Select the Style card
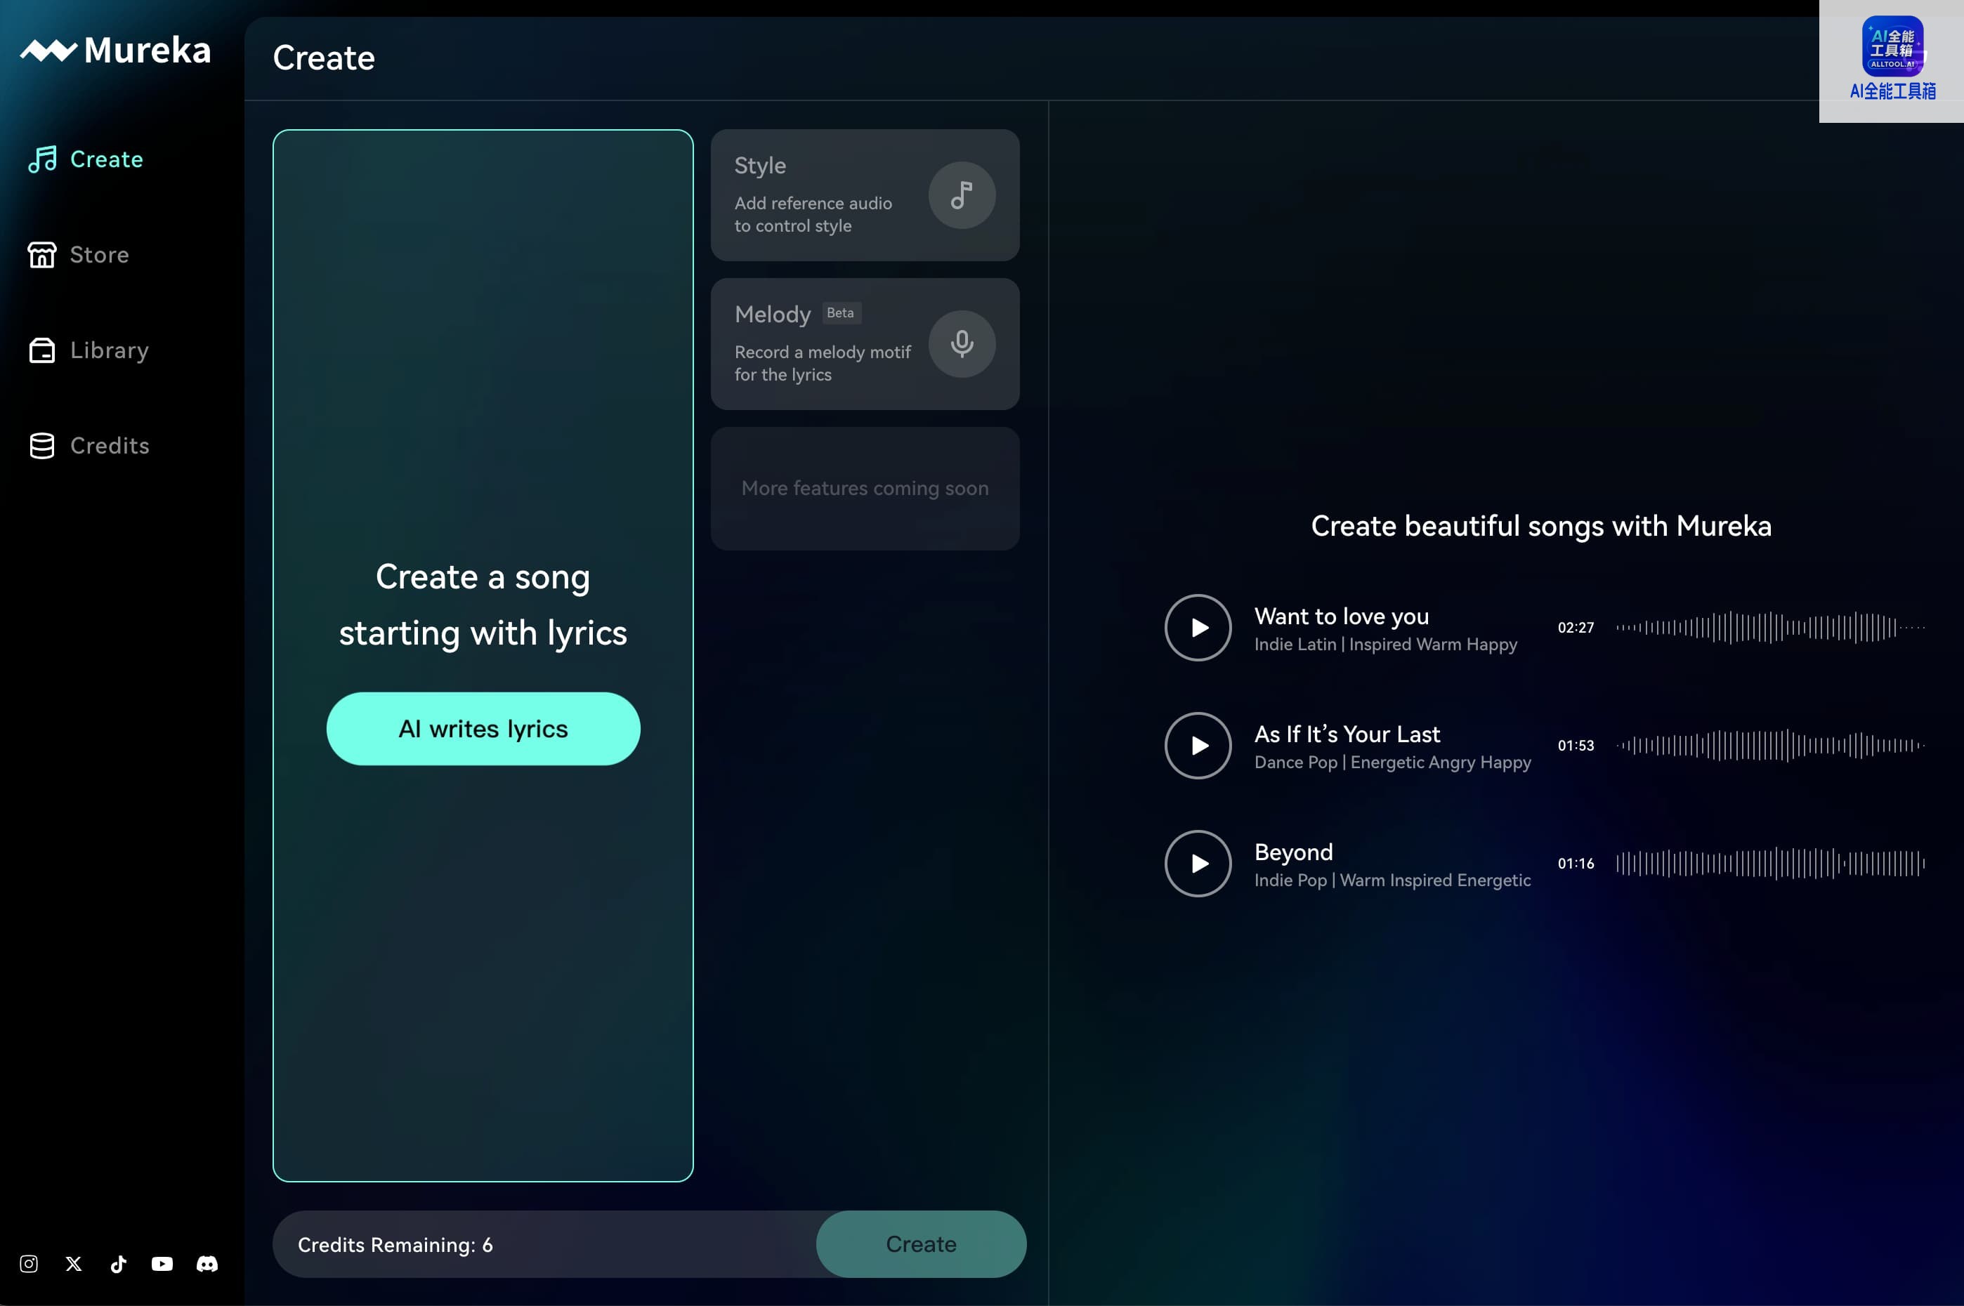This screenshot has height=1306, width=1964. pyautogui.click(x=865, y=195)
